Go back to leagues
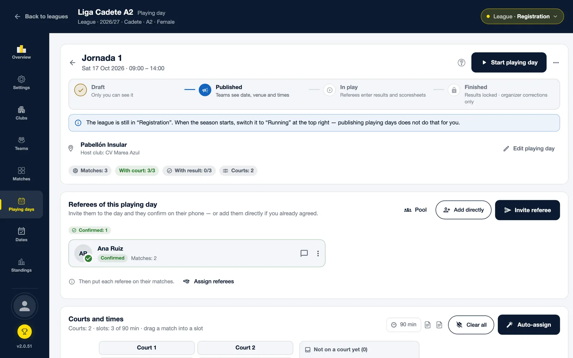 tap(41, 16)
